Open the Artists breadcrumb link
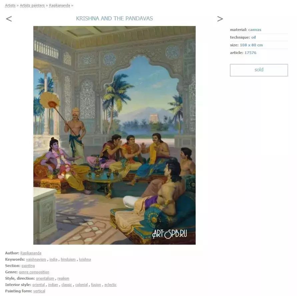Image resolution: width=297 pixels, height=296 pixels. 10,5
